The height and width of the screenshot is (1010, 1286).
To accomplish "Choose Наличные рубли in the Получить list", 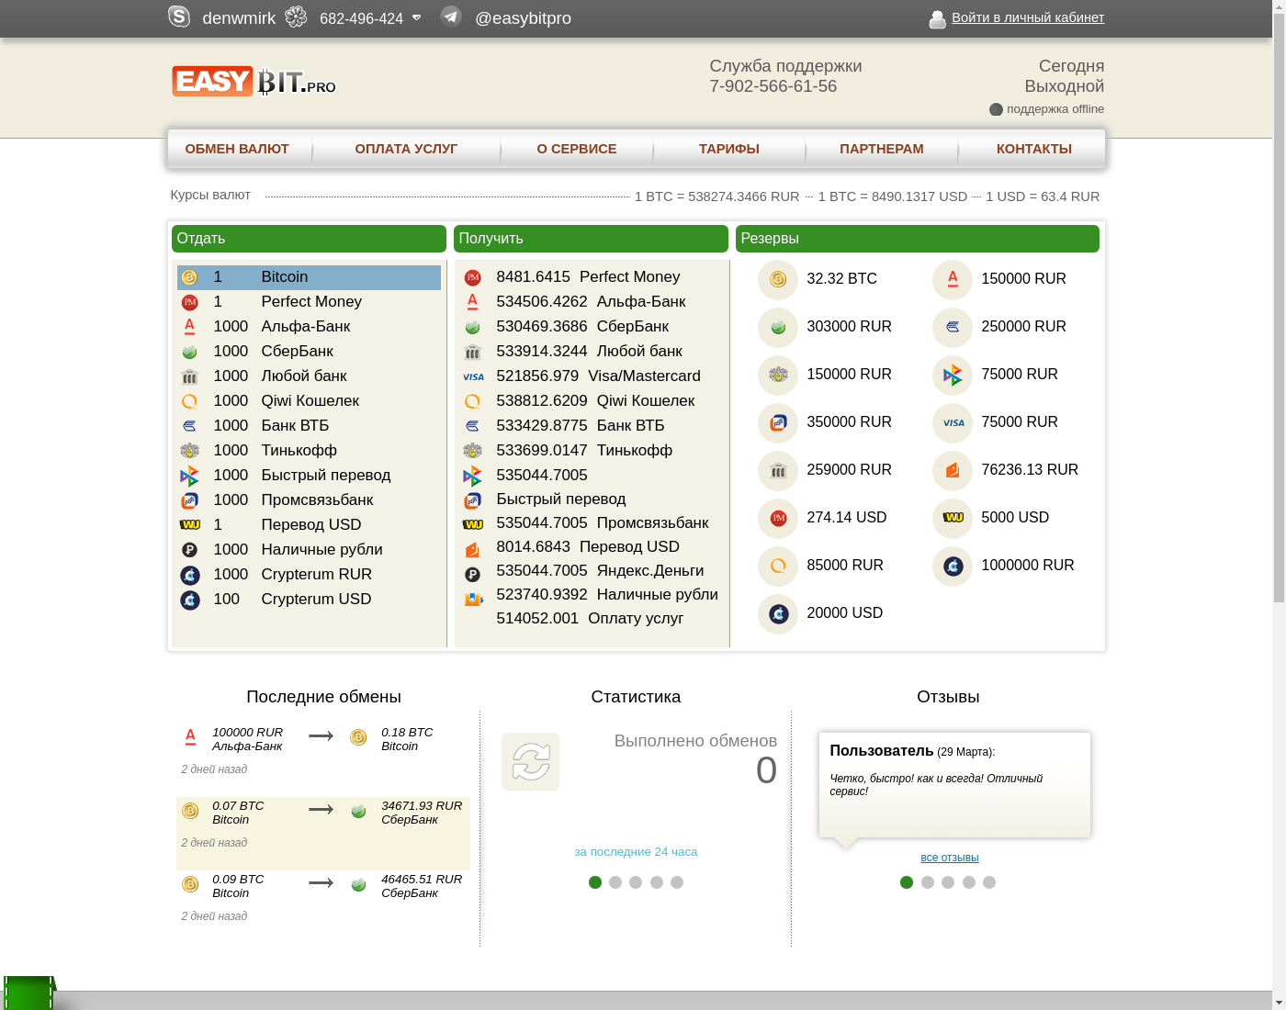I will point(590,595).
